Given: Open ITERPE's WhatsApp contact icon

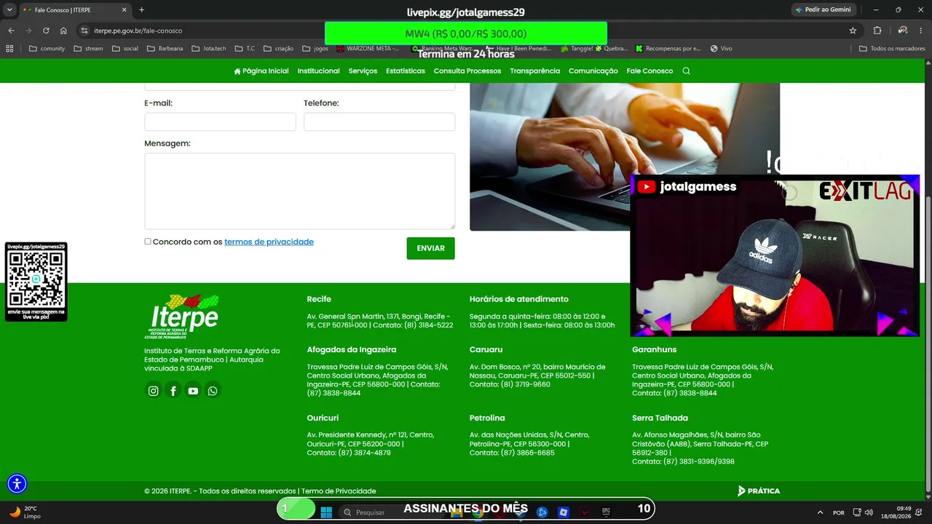Looking at the screenshot, I should pyautogui.click(x=213, y=391).
